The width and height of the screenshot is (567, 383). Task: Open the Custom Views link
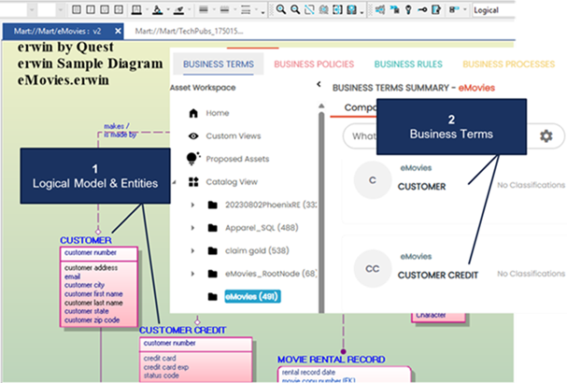234,136
